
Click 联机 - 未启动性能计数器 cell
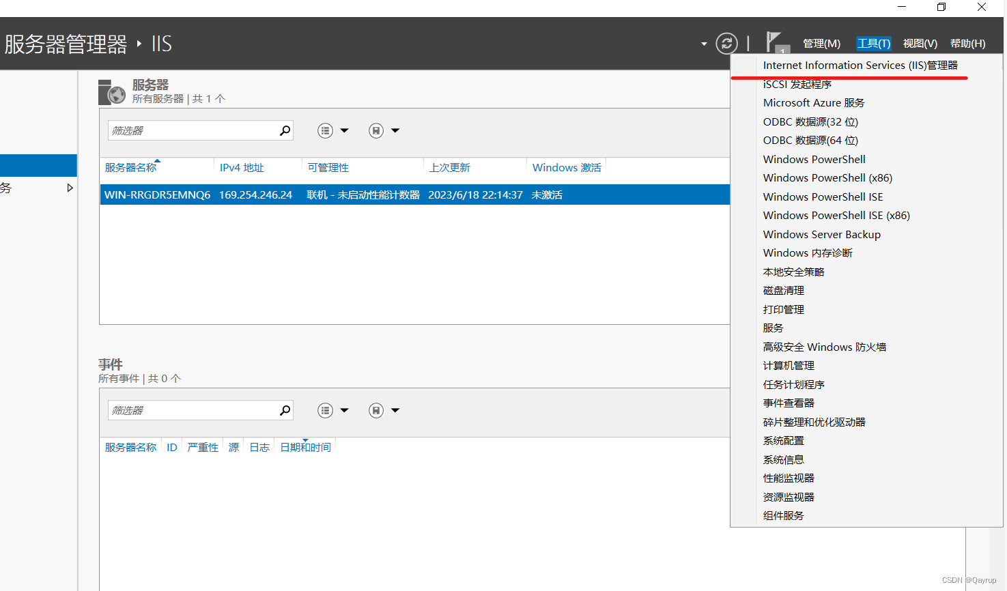point(363,194)
